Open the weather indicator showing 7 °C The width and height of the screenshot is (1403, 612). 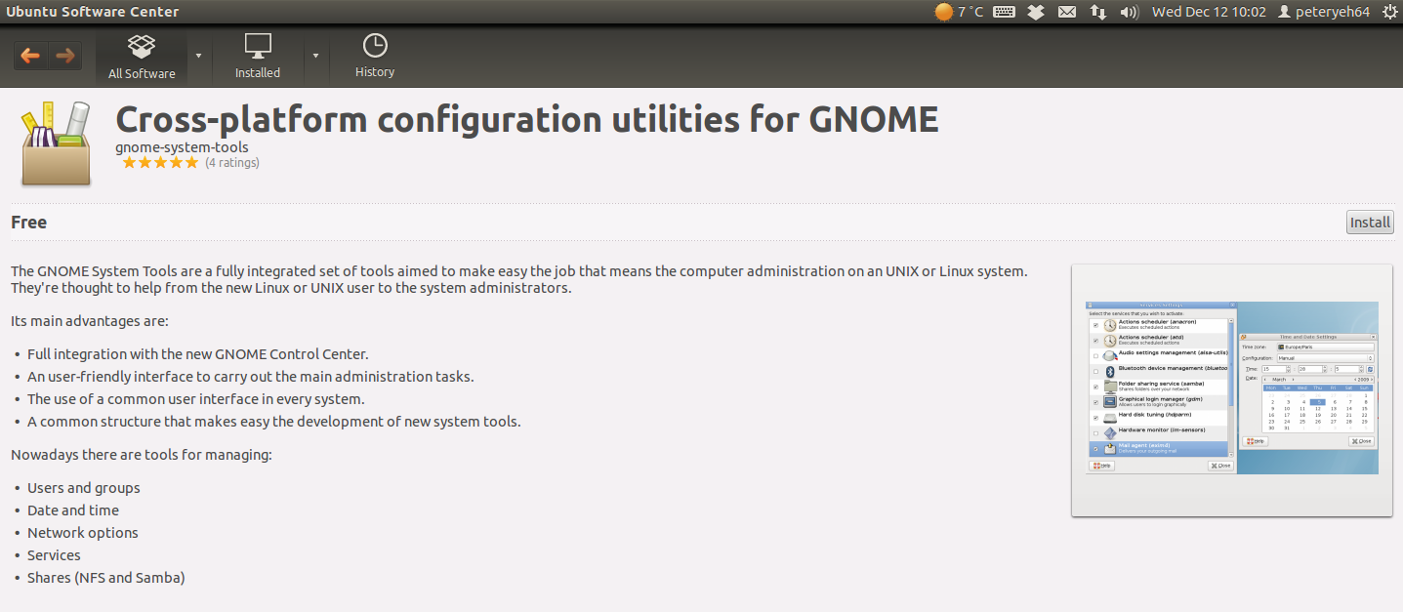tap(959, 12)
